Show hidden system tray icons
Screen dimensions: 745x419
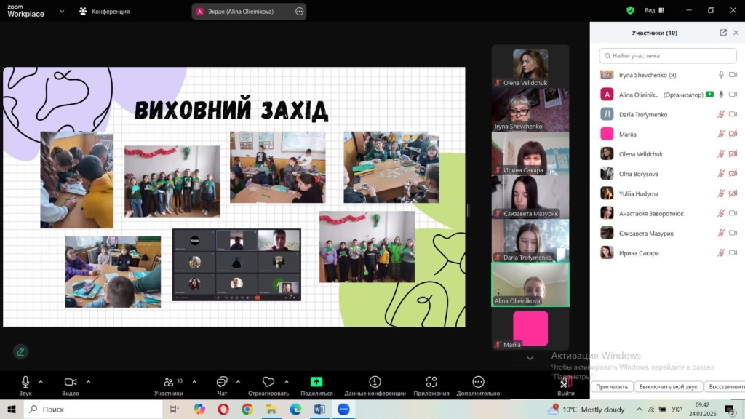pyautogui.click(x=639, y=409)
